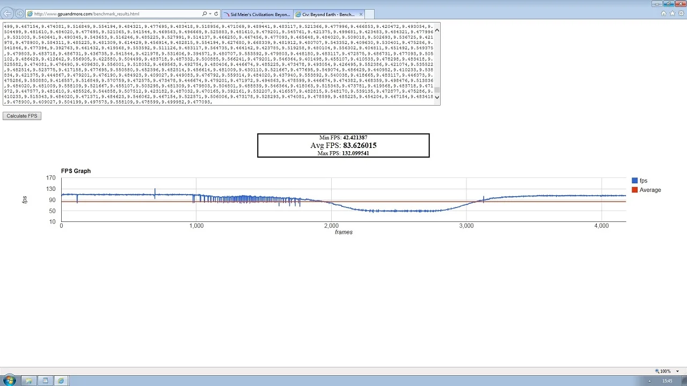Click the FPS Graph title

[76, 171]
